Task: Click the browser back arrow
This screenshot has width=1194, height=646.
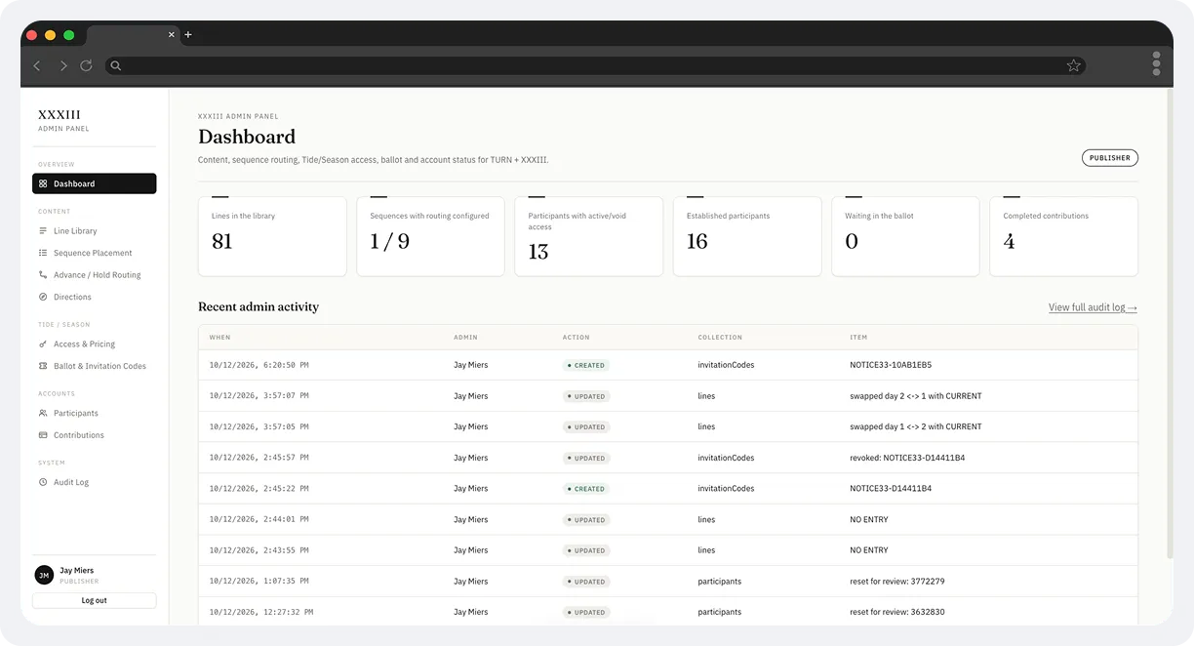Action: pyautogui.click(x=37, y=65)
